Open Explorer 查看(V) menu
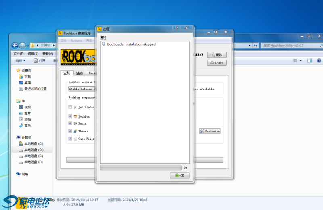 coord(48,54)
